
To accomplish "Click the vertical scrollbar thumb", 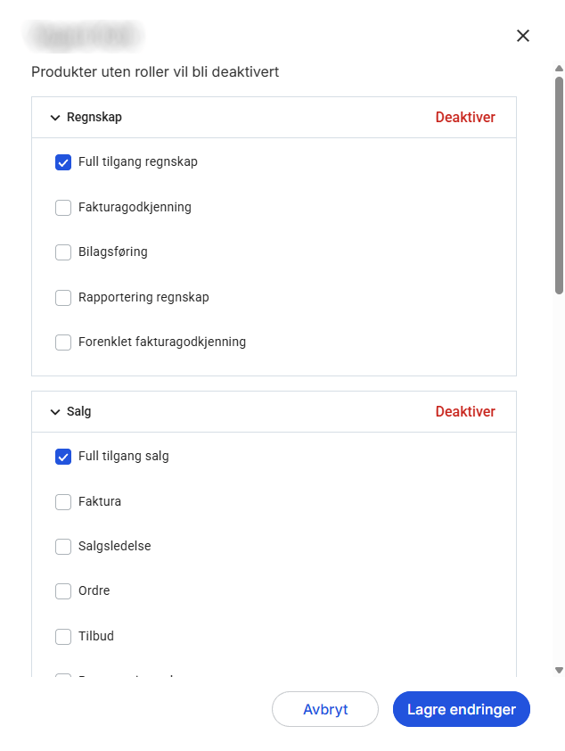I will pos(559,186).
